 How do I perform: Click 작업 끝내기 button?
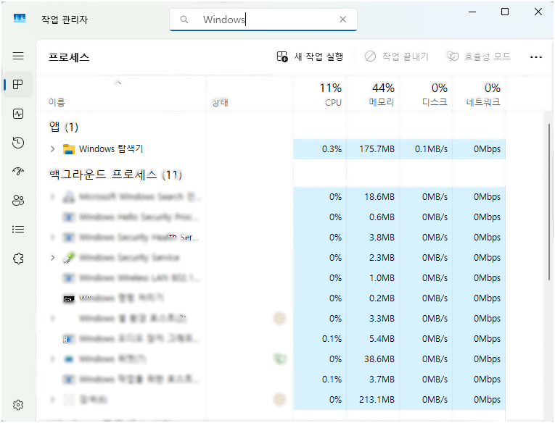point(397,56)
